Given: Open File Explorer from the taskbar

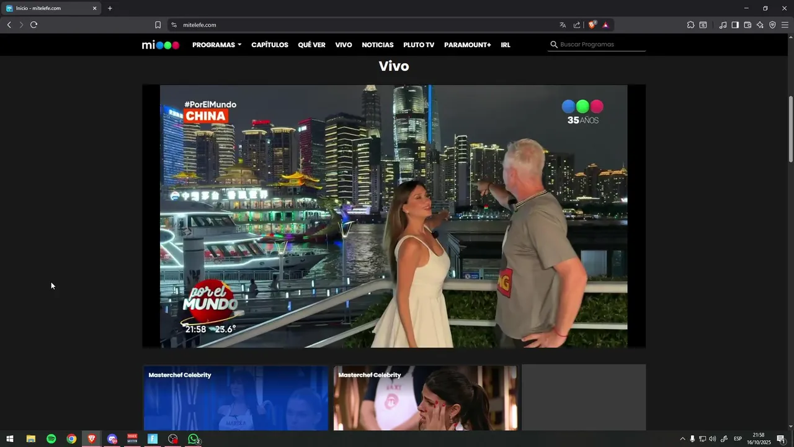Looking at the screenshot, I should click(x=30, y=439).
